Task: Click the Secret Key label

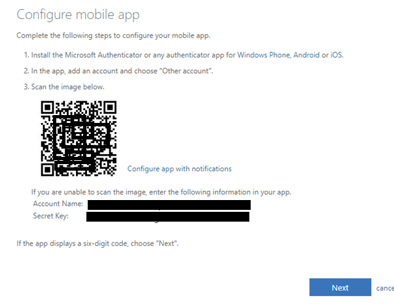Action: 51,216
